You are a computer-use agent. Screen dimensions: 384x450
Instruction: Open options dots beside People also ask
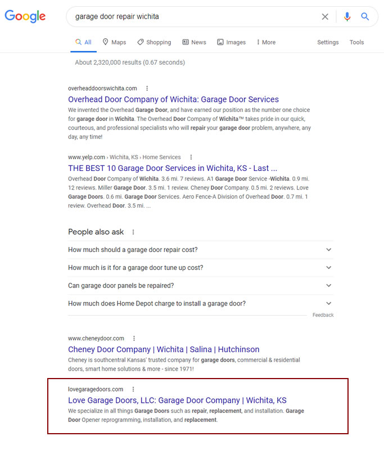point(133,232)
